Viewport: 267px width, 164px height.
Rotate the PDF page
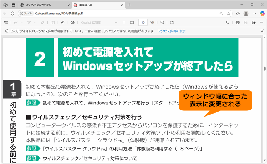coord(162,22)
